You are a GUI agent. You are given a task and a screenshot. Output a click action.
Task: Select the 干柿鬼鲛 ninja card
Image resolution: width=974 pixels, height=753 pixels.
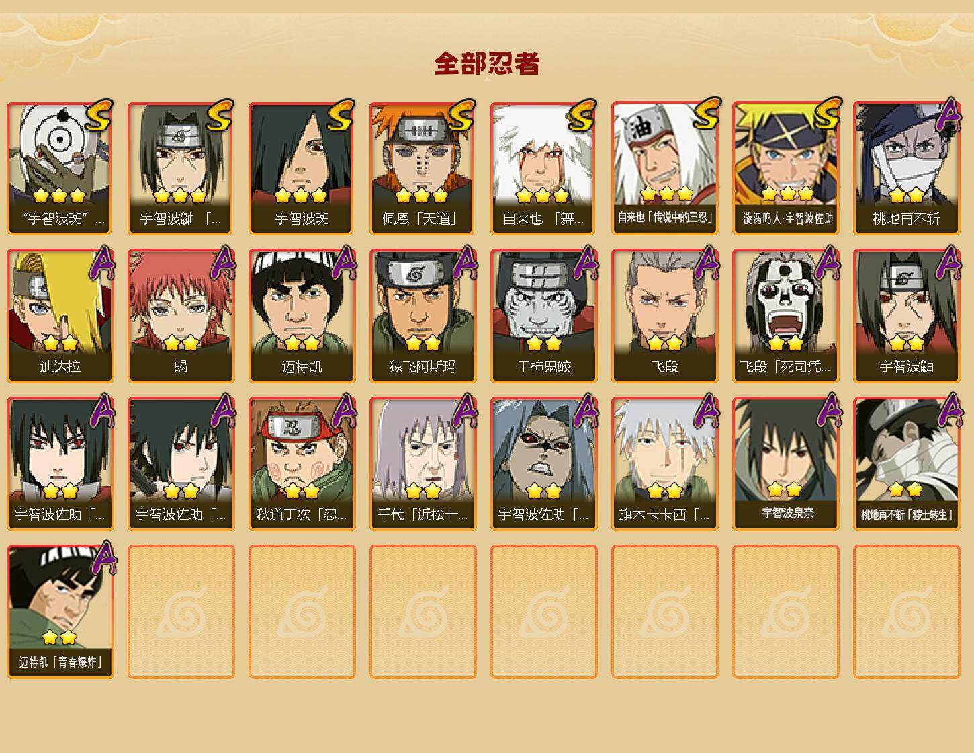pyautogui.click(x=543, y=316)
